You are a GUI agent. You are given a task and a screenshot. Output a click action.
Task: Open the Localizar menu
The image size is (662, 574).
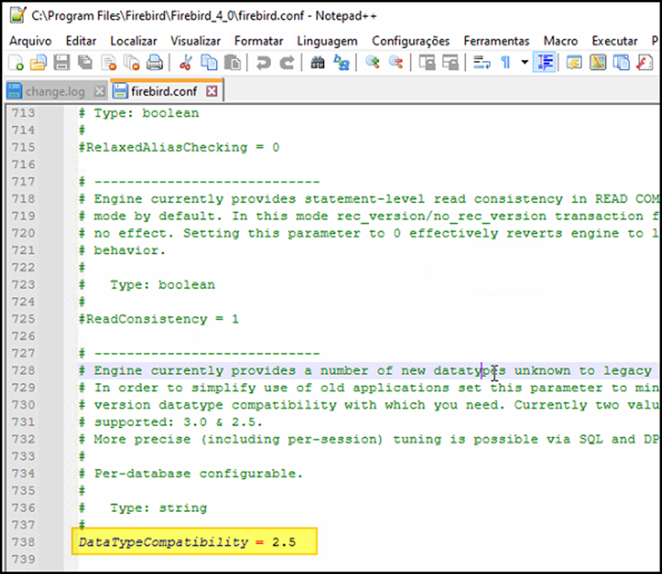coord(133,41)
